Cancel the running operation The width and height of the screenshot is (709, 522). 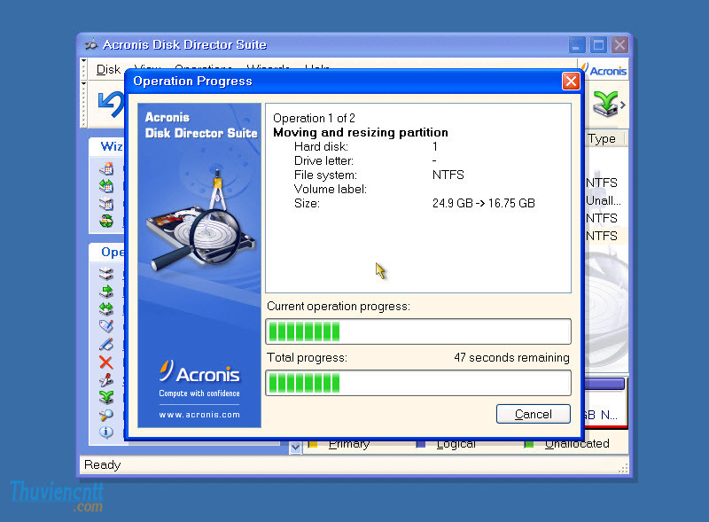tap(534, 414)
